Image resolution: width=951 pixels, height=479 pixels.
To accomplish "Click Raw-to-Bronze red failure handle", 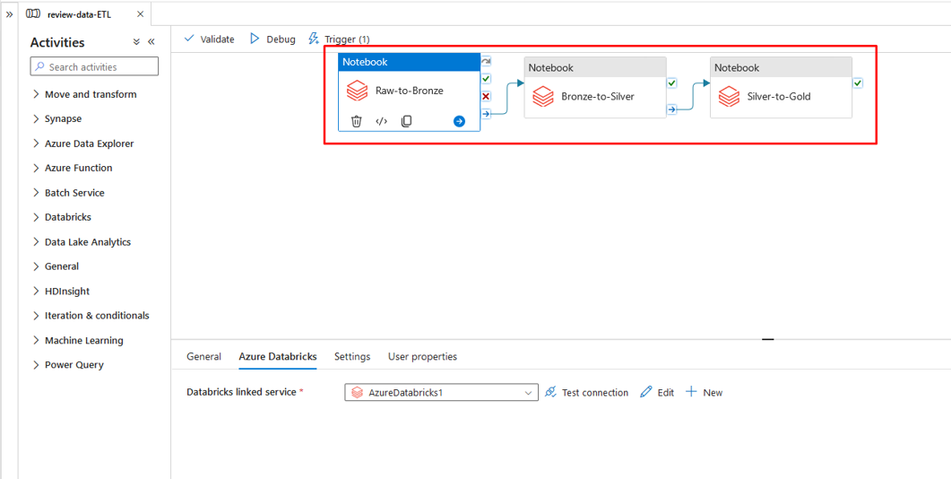I will click(487, 96).
